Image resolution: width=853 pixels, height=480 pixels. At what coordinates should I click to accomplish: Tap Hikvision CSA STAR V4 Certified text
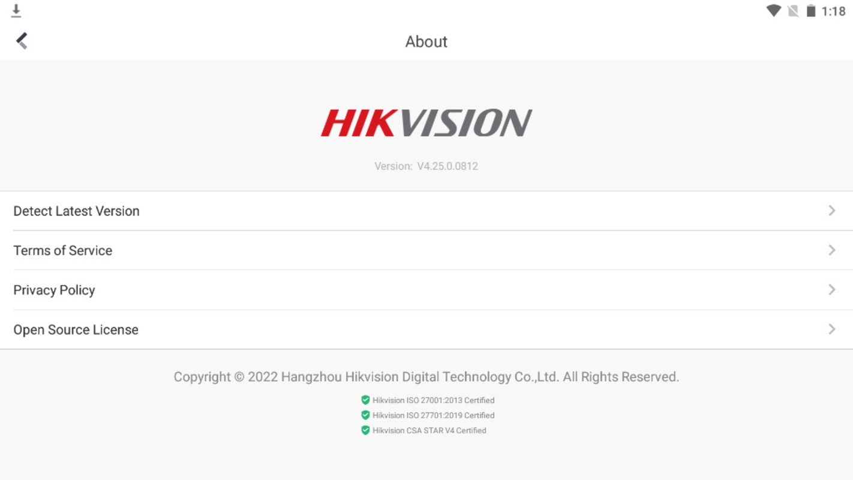click(429, 430)
